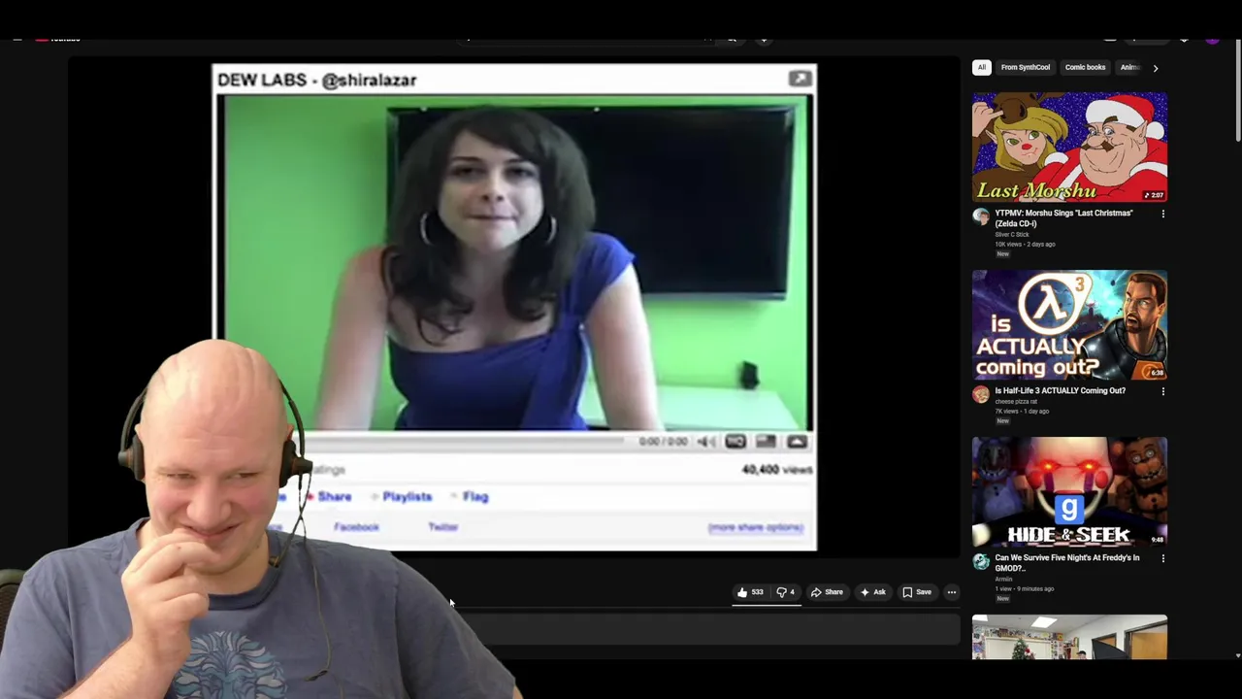Open the Share dialog below the video

click(827, 592)
